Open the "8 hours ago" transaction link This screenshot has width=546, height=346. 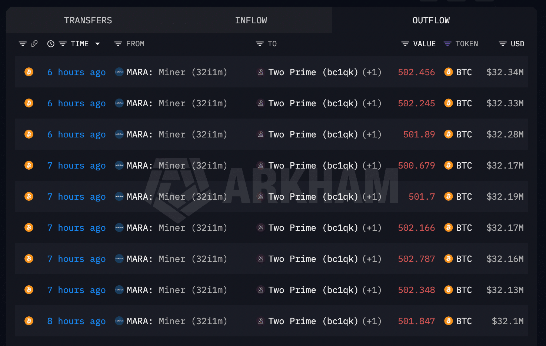click(x=76, y=321)
